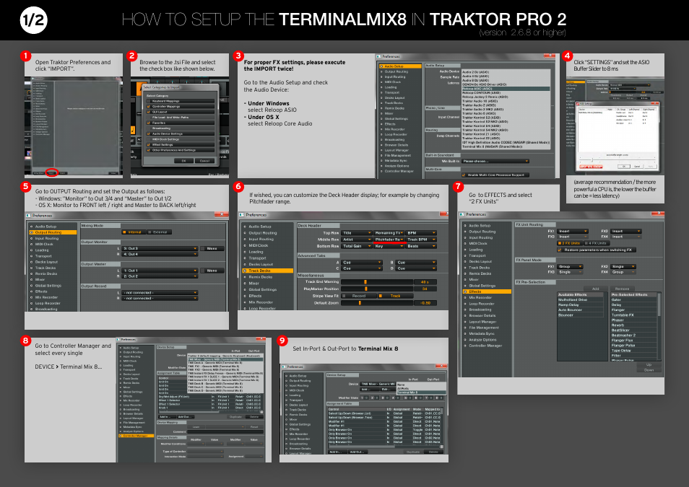Uncheck Restore parameters when switching FX
689x487 pixels.
coord(560,250)
